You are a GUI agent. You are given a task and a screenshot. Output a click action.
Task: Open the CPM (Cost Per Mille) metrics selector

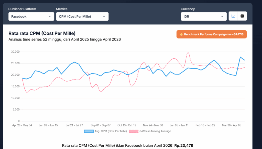tap(82, 16)
